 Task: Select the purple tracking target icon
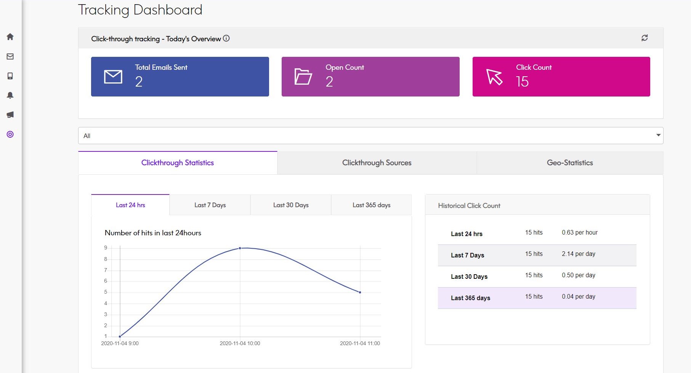(x=10, y=134)
